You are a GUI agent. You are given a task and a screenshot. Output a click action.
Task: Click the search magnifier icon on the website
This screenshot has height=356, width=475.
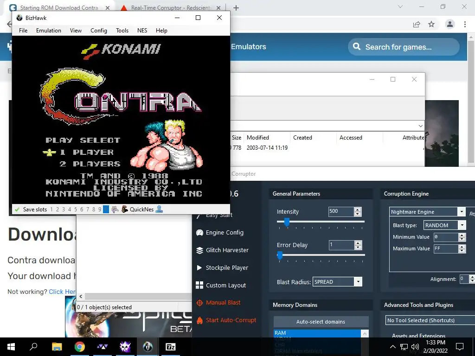(x=357, y=47)
